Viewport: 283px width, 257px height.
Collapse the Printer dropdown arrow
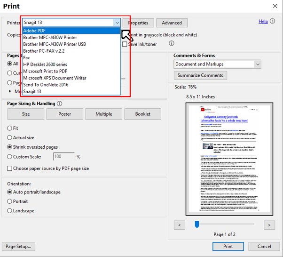click(117, 23)
